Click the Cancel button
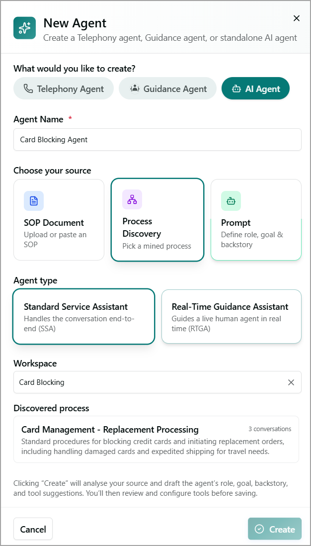The width and height of the screenshot is (311, 546). coord(33,529)
